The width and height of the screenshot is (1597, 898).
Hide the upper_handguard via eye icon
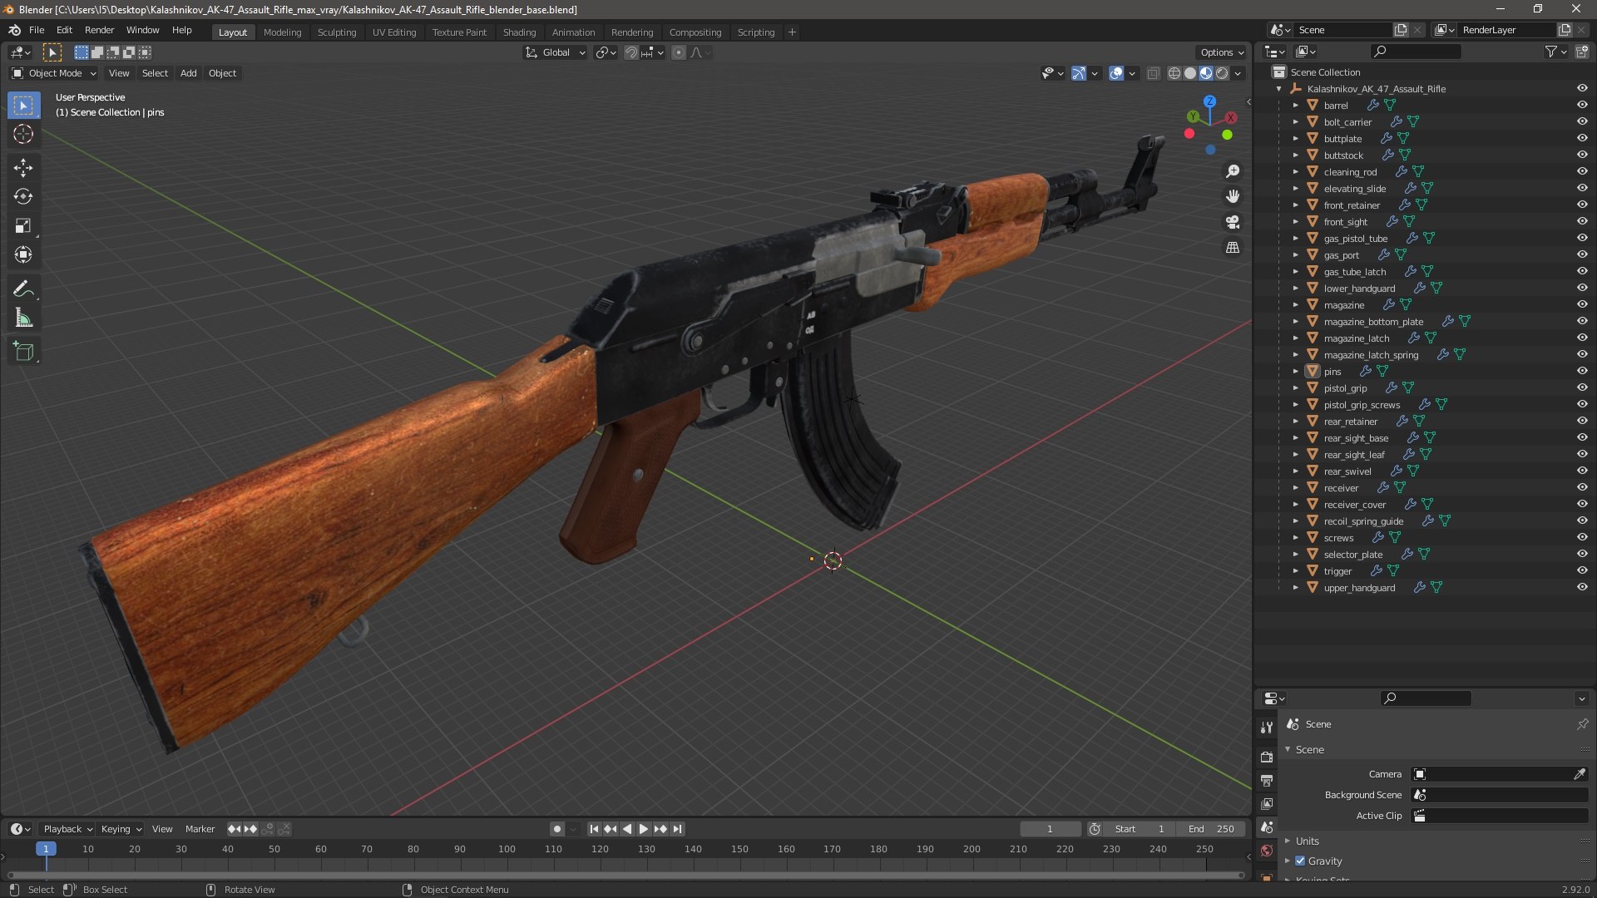(x=1582, y=587)
